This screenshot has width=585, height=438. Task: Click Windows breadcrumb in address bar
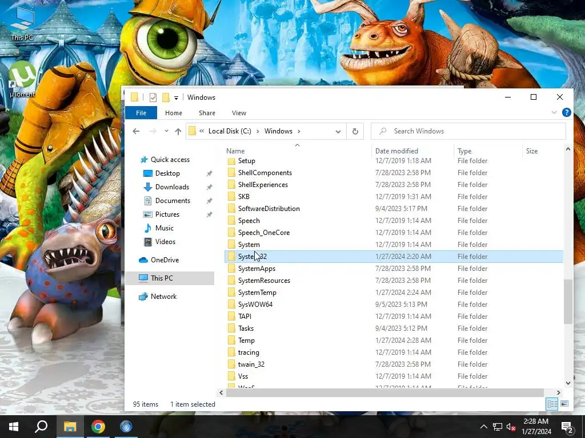278,131
